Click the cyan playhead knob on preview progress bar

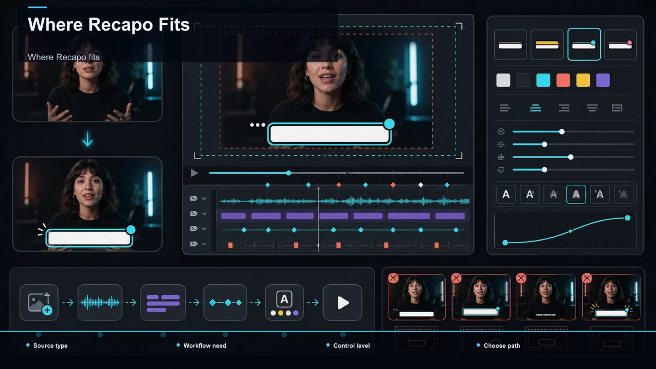click(x=289, y=173)
